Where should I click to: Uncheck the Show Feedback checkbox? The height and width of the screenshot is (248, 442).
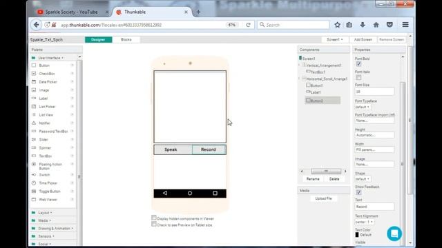(358, 192)
